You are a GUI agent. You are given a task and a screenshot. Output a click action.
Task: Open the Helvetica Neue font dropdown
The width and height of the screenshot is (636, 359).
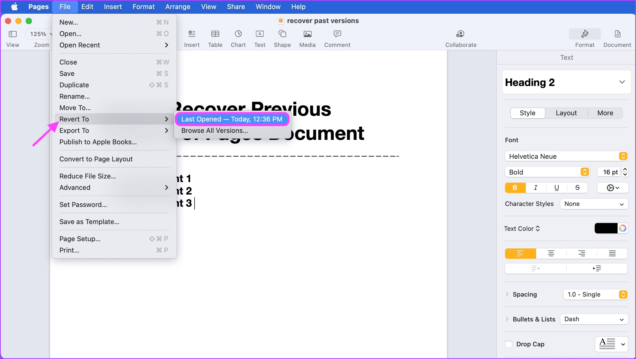[566, 156]
